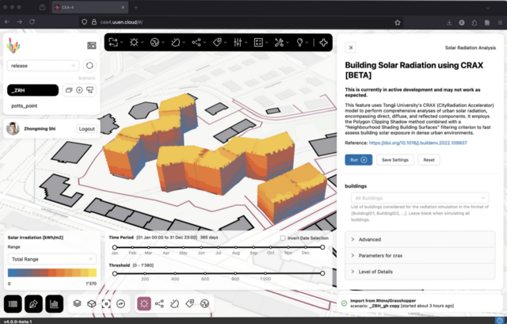
Task: Open a new browser tab with plus button
Action: tap(135, 7)
